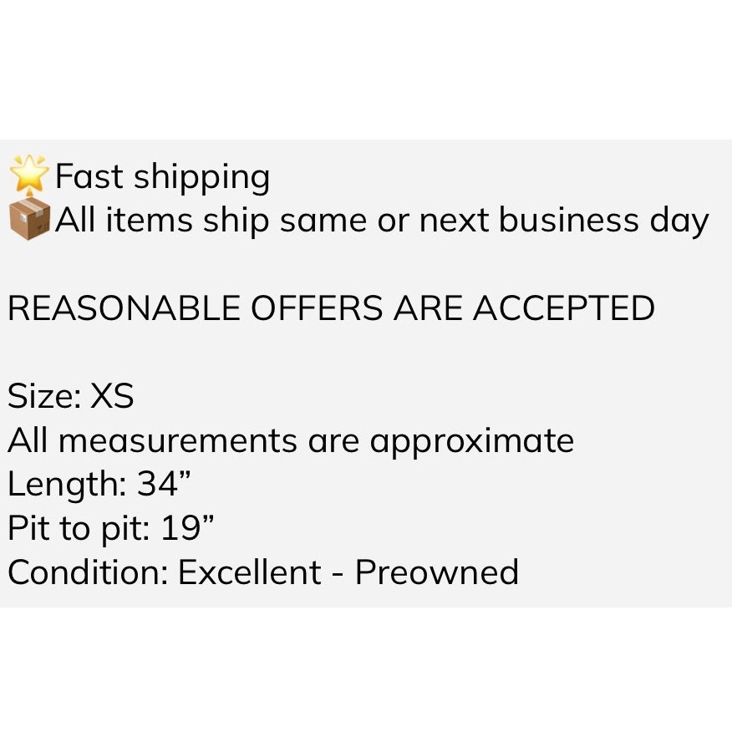This screenshot has width=732, height=732.
Task: Click the "Fast shipping" text
Action: pos(162,177)
